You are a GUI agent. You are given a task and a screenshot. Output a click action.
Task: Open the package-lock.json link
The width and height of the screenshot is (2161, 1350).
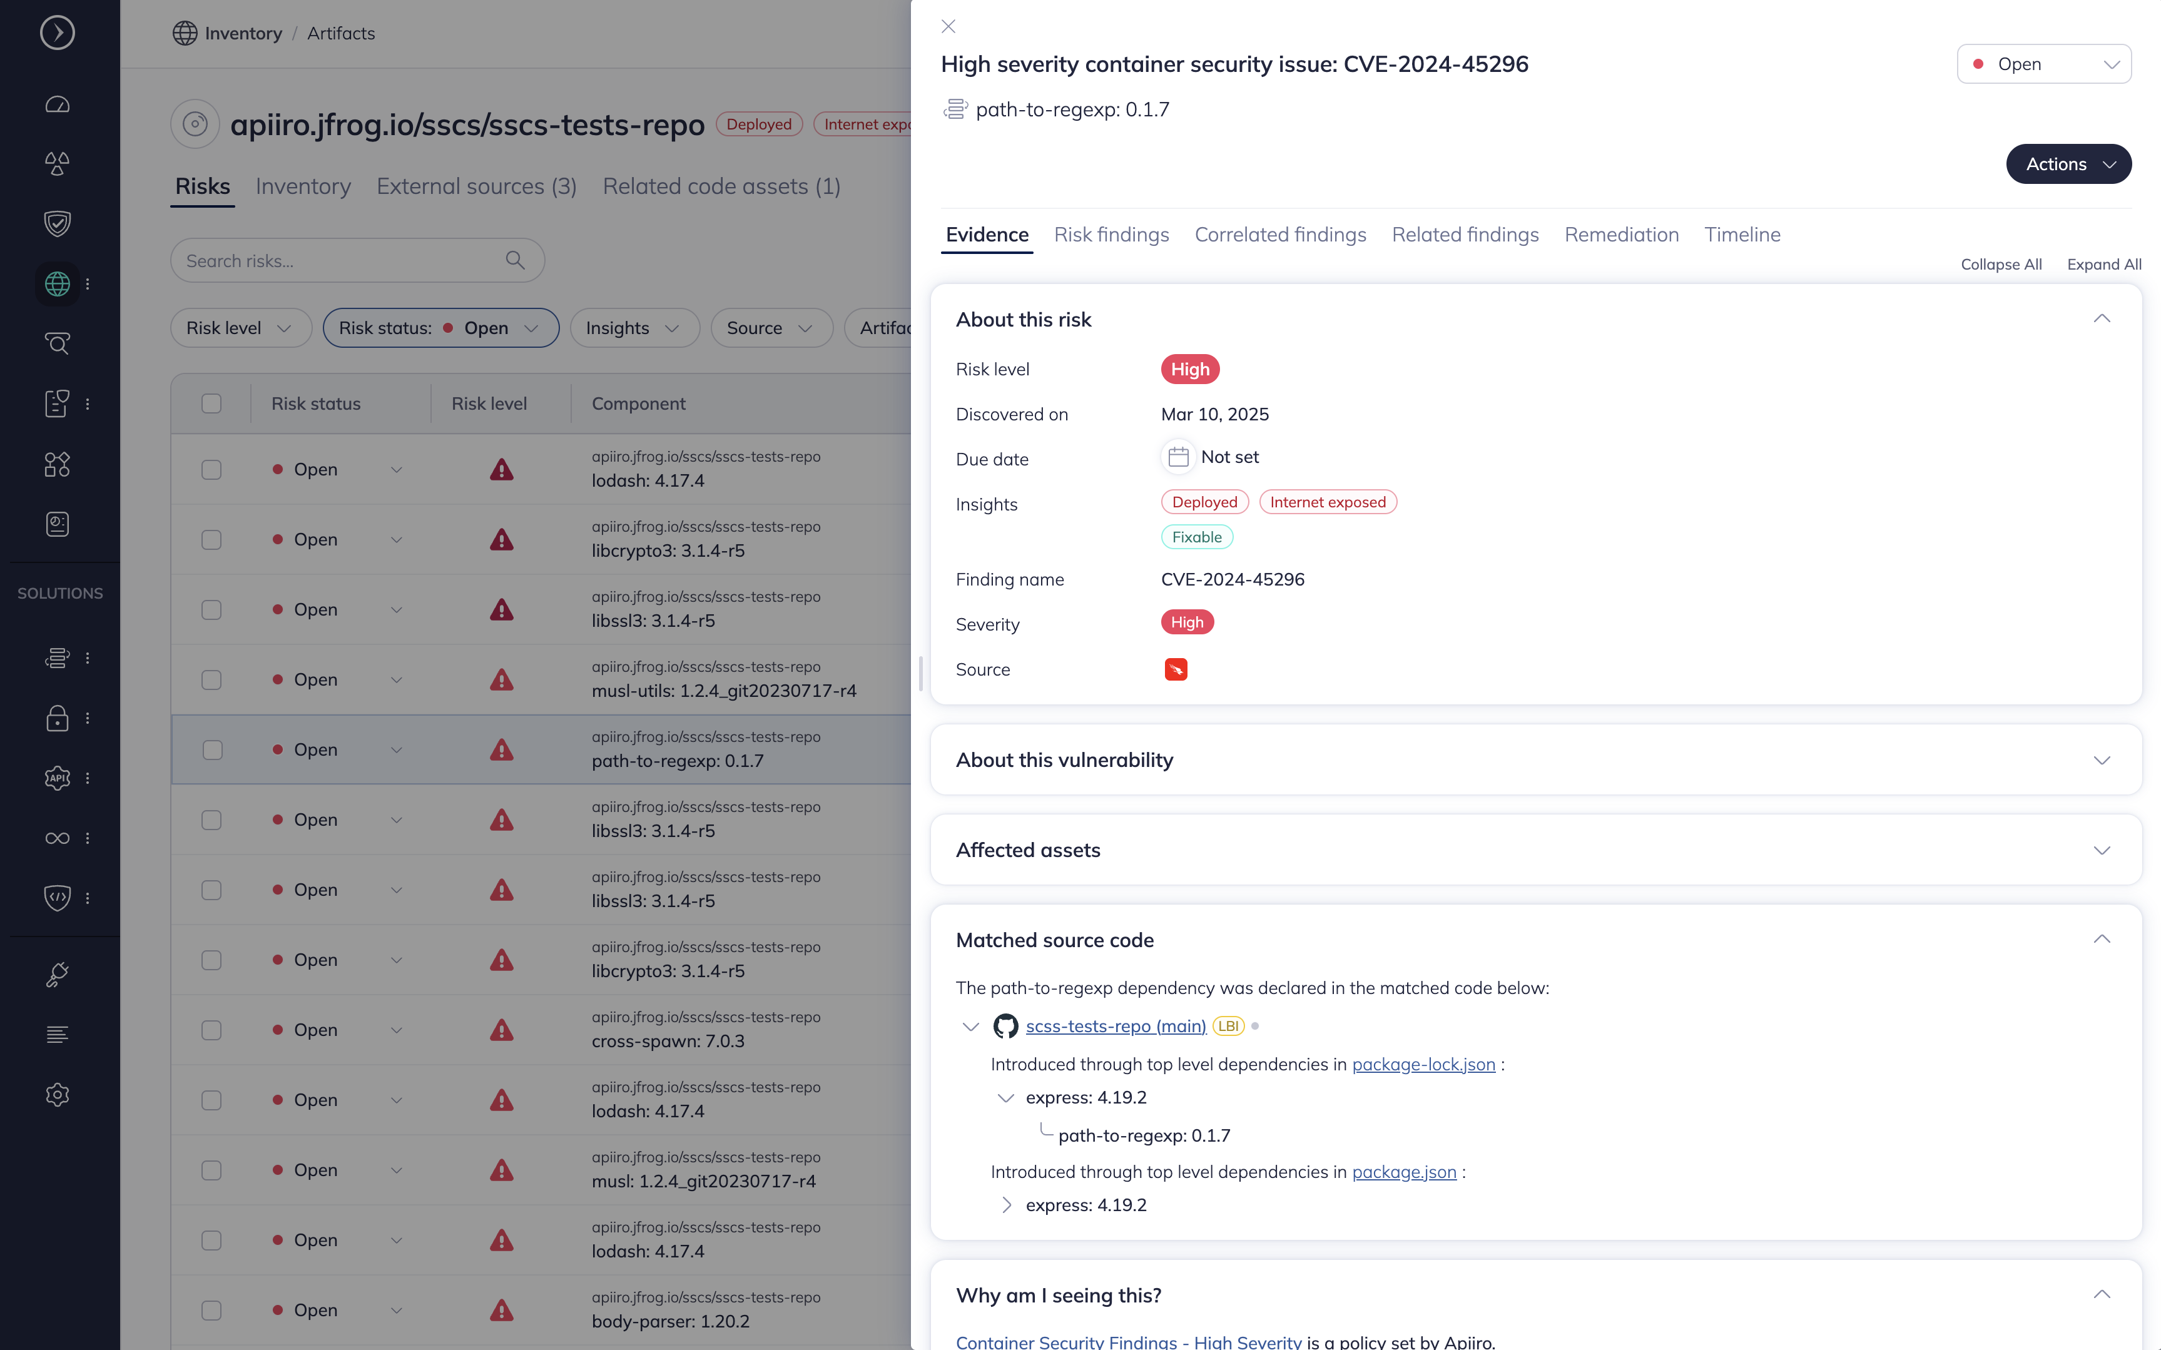1423,1064
